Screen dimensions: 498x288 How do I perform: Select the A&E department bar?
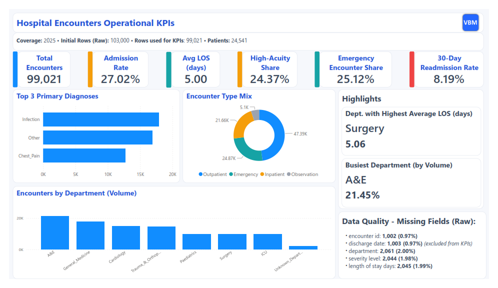55,232
